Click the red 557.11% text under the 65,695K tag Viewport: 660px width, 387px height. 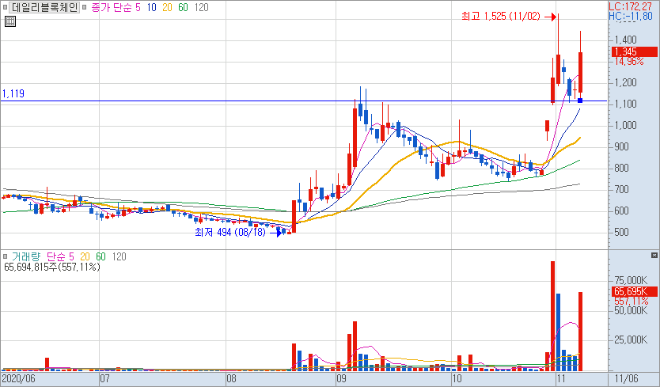[631, 301]
